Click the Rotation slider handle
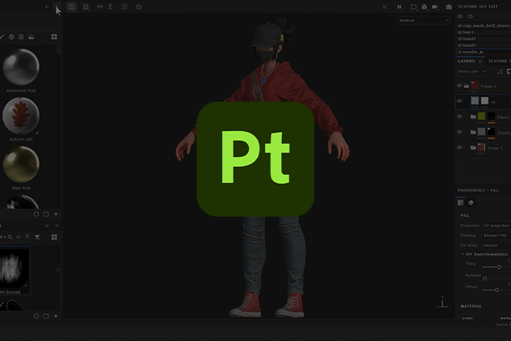511x341 pixels. point(485,278)
